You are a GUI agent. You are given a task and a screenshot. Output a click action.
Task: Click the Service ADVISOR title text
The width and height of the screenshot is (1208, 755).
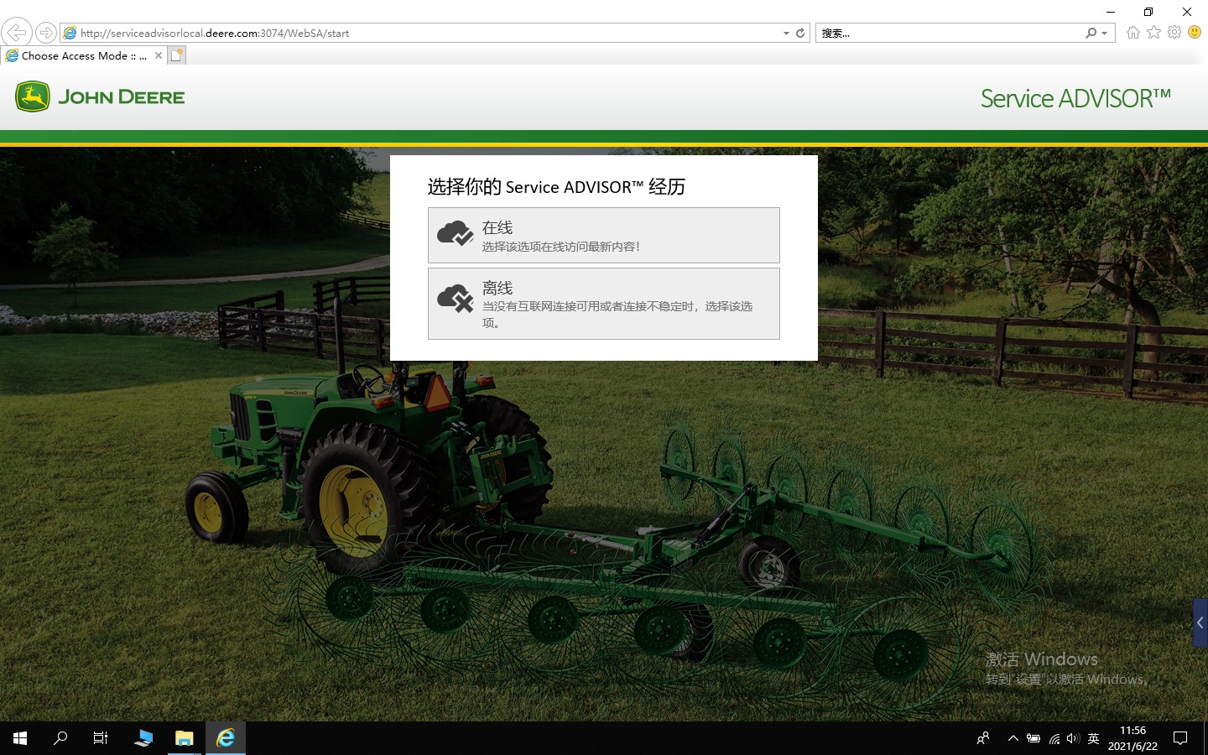pyautogui.click(x=1075, y=98)
